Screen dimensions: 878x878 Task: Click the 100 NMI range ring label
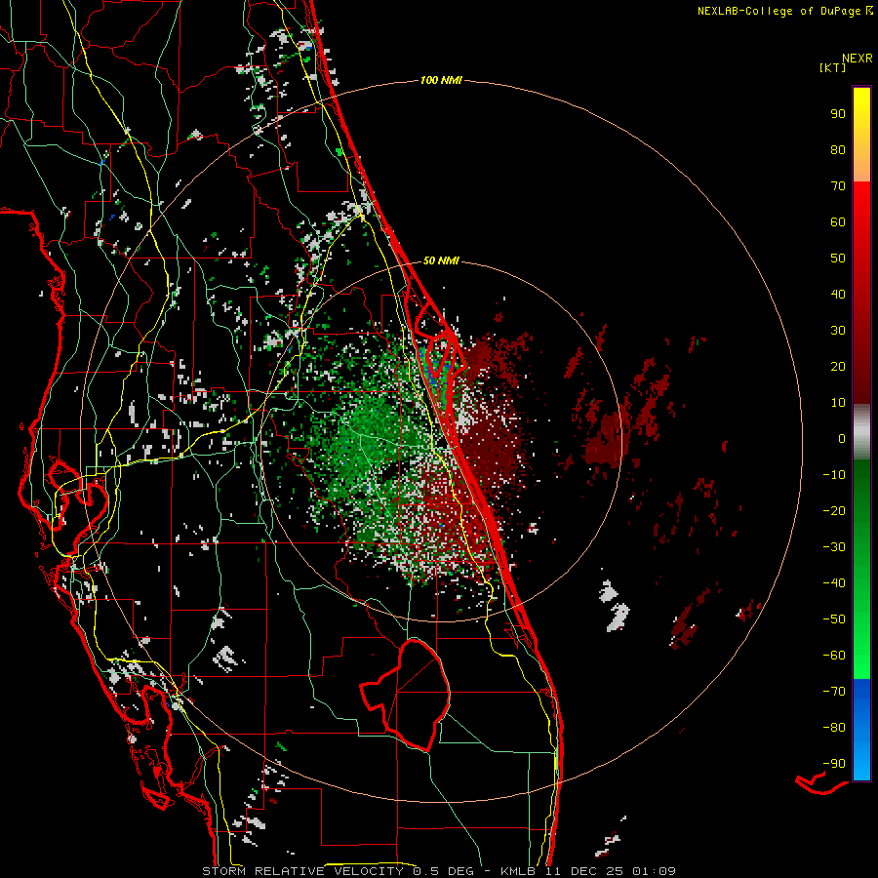click(441, 81)
